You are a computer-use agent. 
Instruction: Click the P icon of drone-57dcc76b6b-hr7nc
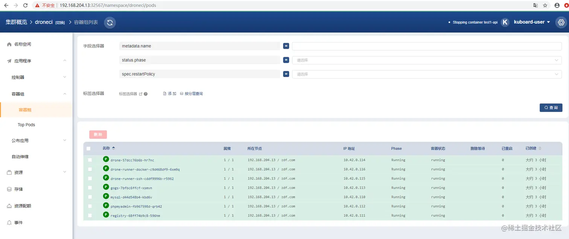tap(106, 159)
